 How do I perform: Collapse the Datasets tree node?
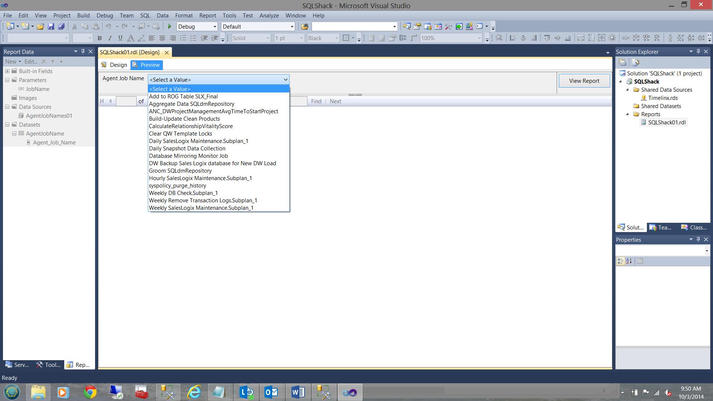click(7, 125)
